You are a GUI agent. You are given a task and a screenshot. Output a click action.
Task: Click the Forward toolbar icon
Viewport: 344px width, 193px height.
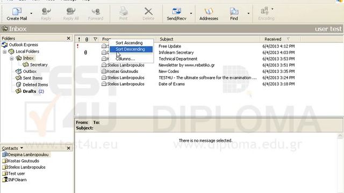pyautogui.click(x=96, y=11)
